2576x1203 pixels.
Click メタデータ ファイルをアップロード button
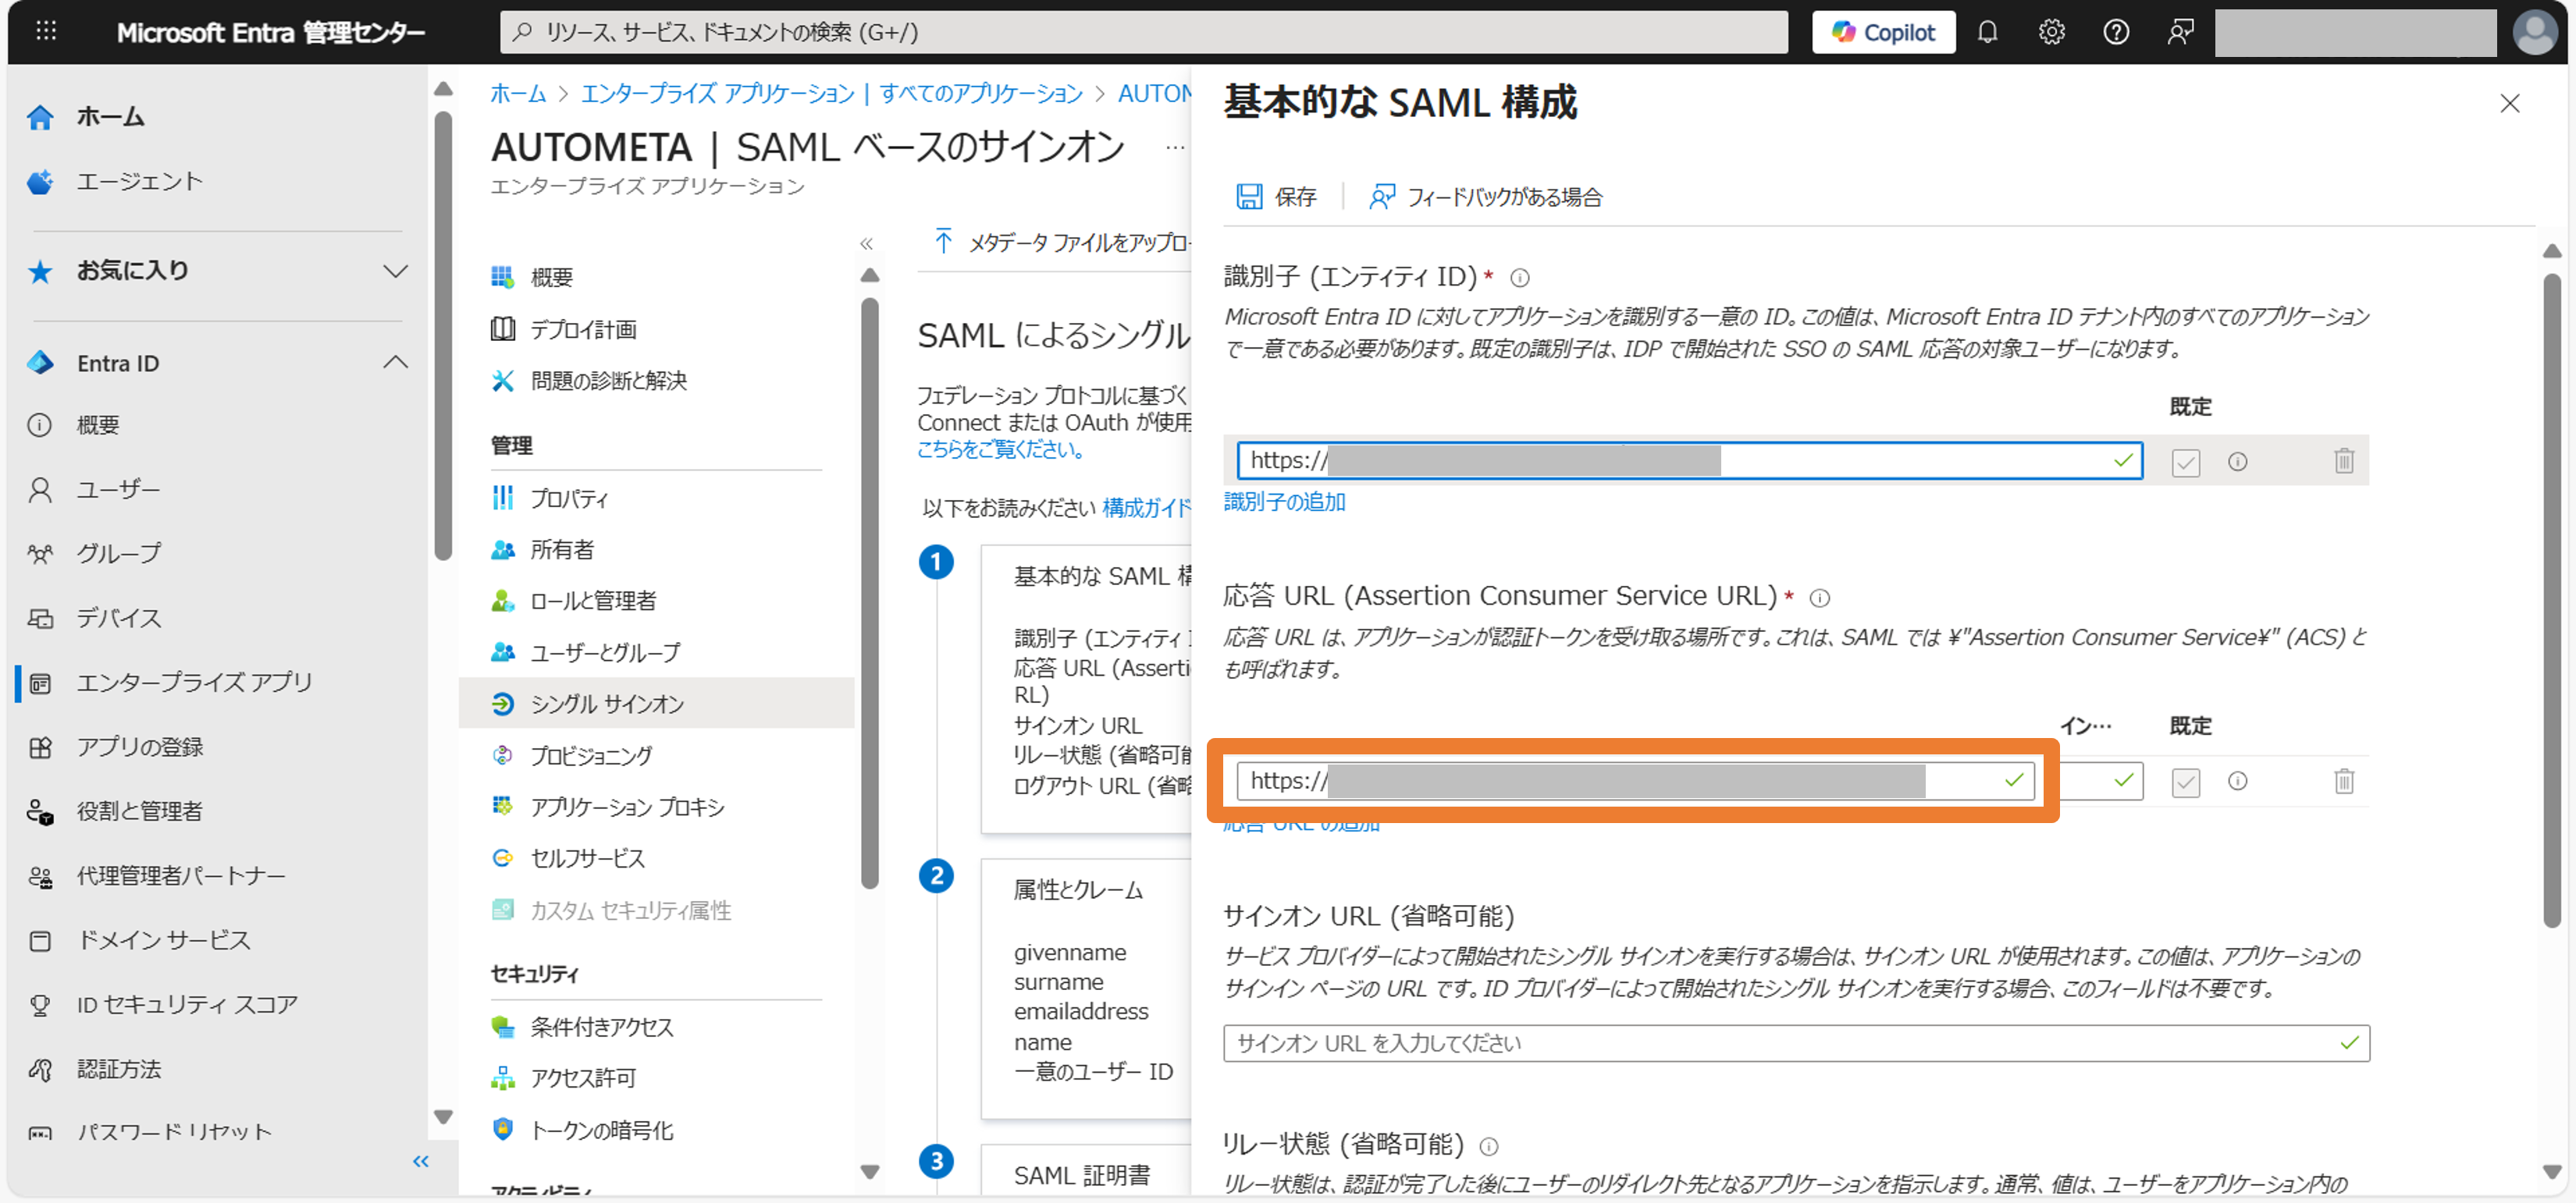[1061, 242]
